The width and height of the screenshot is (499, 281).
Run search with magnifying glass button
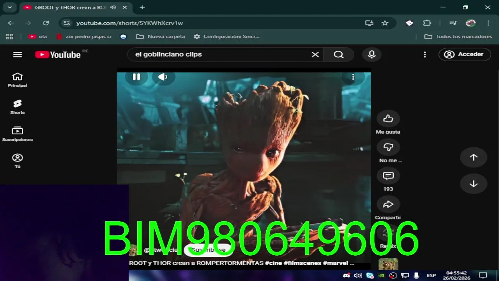point(339,55)
